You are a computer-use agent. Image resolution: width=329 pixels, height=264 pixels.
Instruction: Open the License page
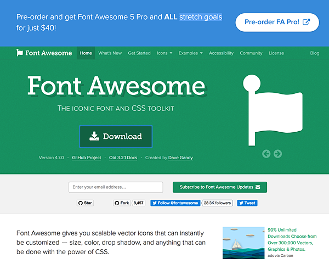[x=276, y=53]
